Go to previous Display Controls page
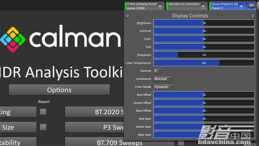 pos(127,16)
